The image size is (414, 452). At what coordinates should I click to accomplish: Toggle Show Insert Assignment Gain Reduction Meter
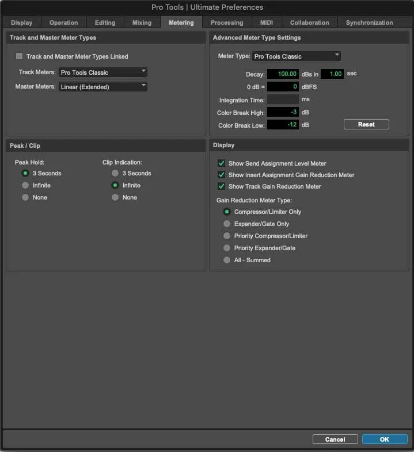(x=222, y=175)
